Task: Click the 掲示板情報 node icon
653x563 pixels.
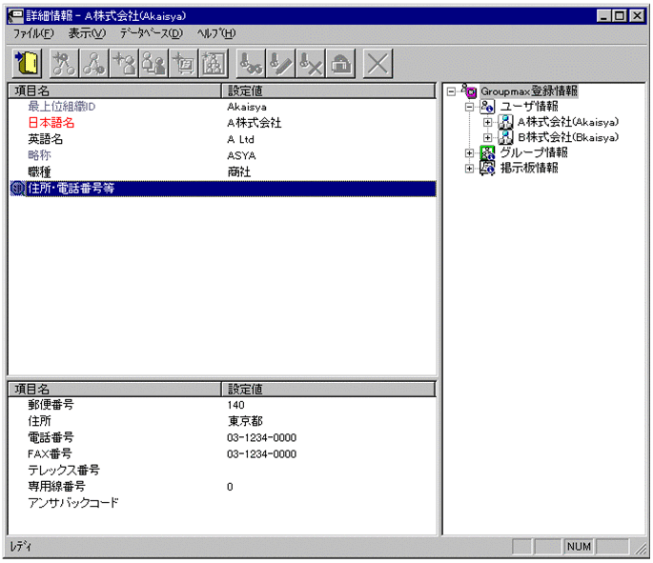Action: [487, 168]
